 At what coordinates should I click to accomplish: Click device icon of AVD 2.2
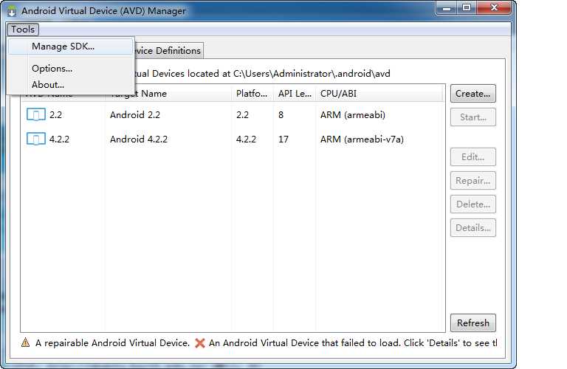pyautogui.click(x=35, y=115)
